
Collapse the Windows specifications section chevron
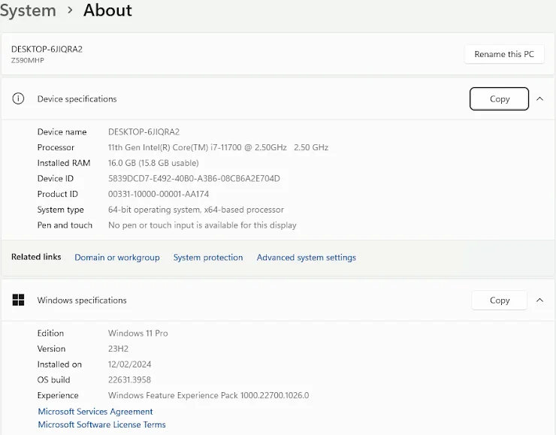coord(539,301)
